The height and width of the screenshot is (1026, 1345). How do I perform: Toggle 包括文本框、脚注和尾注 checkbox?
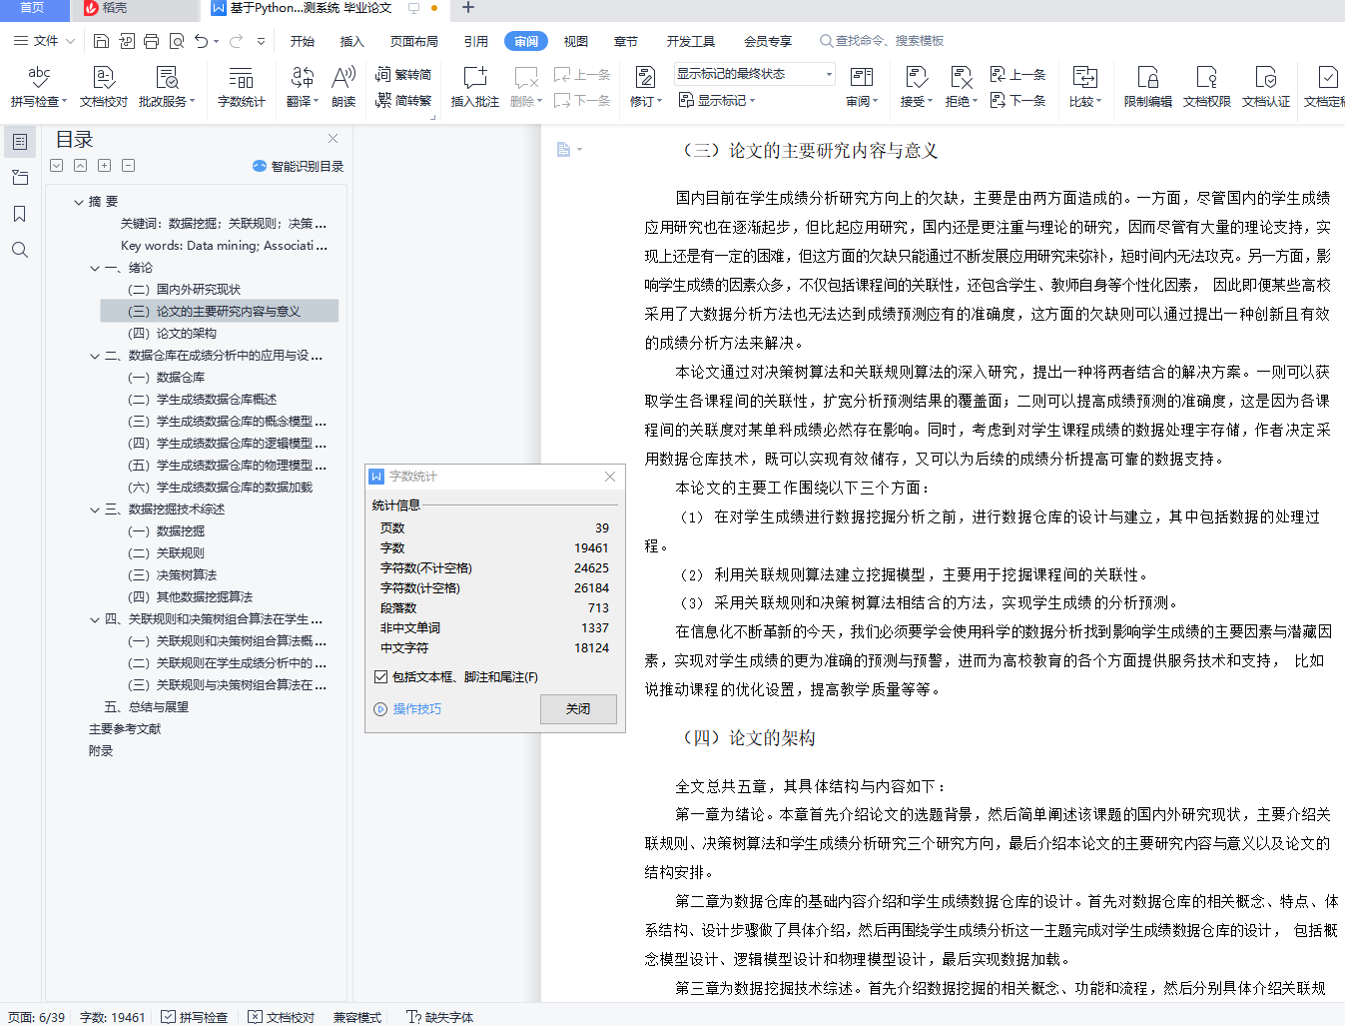click(x=380, y=677)
